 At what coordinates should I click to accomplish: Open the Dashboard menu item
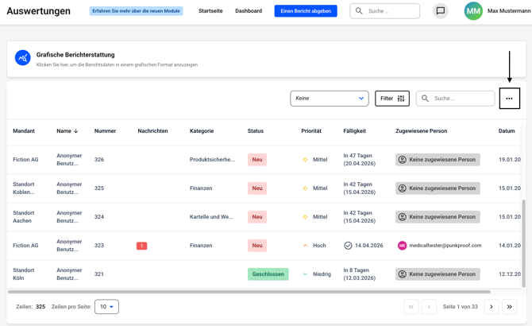249,11
